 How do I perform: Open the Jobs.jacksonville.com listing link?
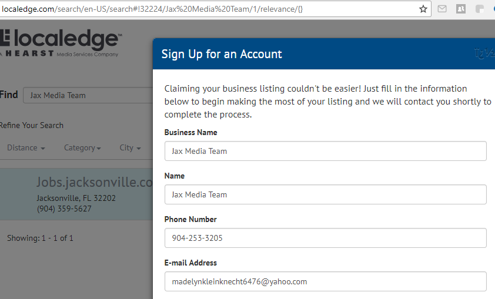coord(95,182)
